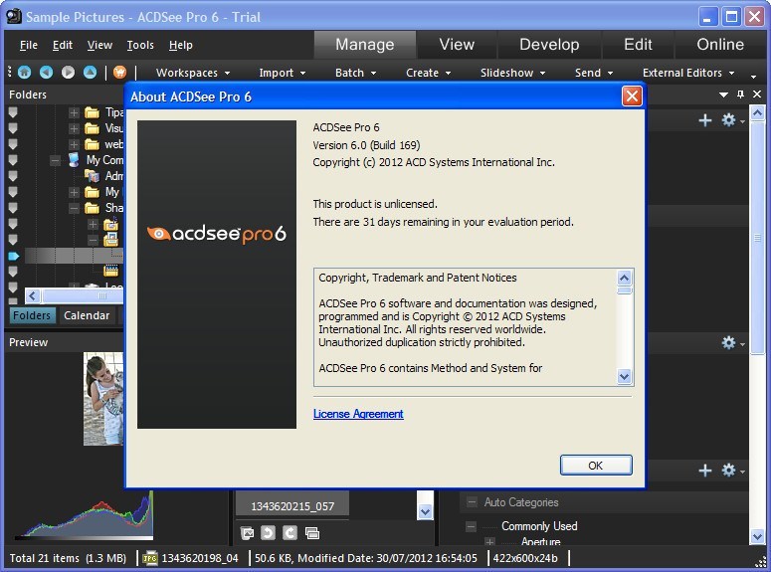
Task: Open the Calendar pane tab
Action: 87,315
